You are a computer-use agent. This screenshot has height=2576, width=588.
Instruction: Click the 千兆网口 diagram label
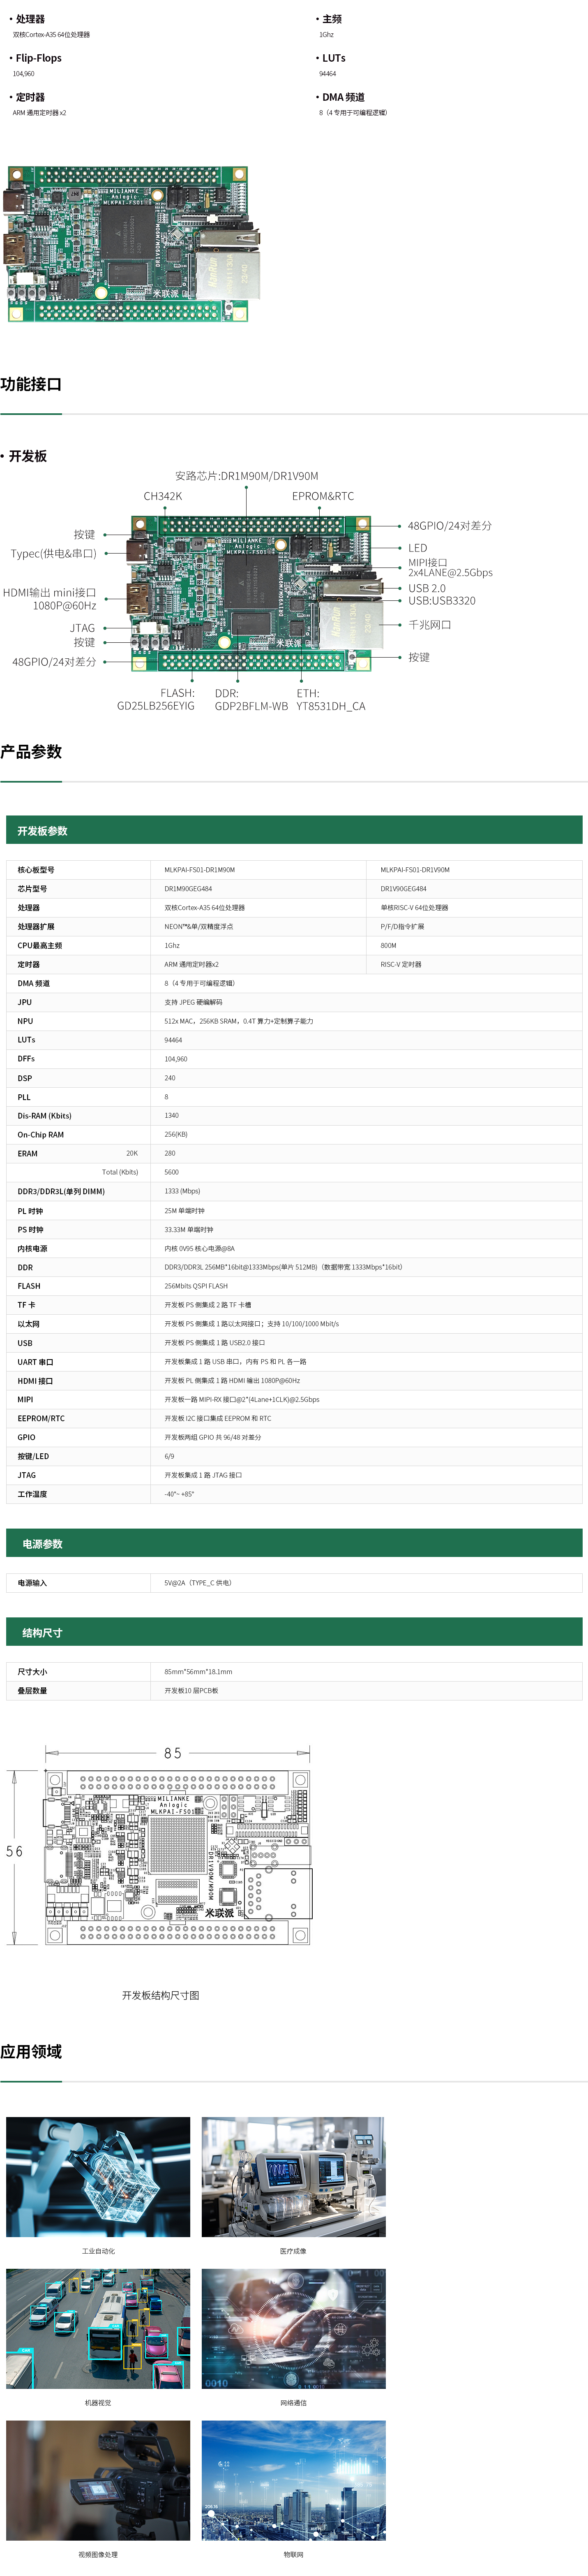(430, 625)
